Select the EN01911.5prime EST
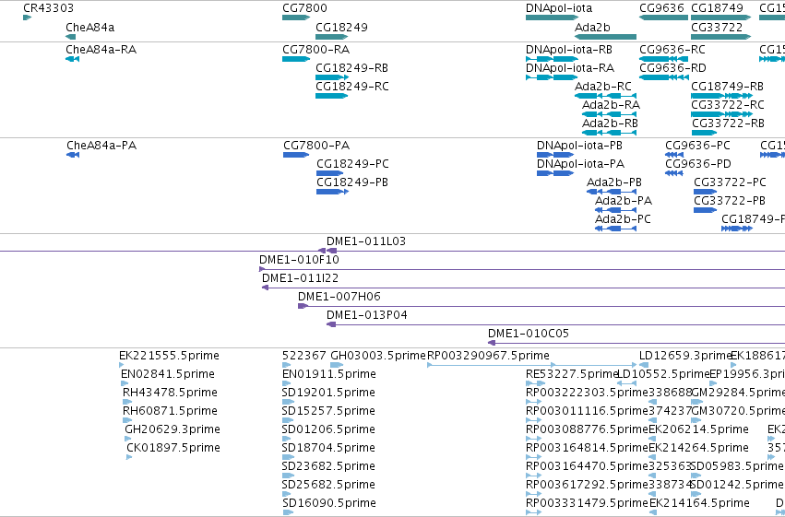Image resolution: width=785 pixels, height=517 pixels. point(288,383)
